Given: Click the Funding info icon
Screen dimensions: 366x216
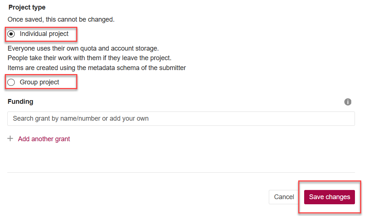Looking at the screenshot, I should coord(348,102).
